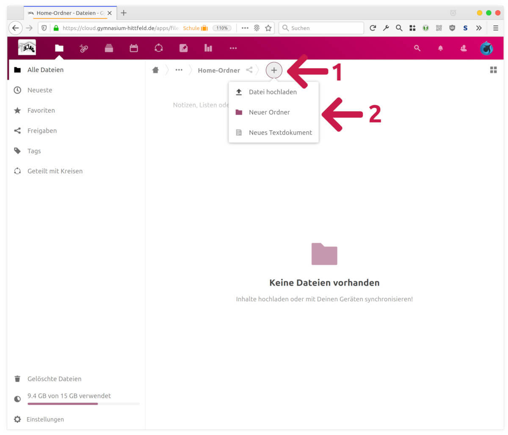Open Einstellungen in the sidebar
The height and width of the screenshot is (435, 508).
45,419
